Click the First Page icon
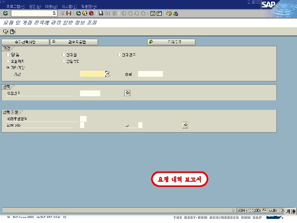The image size is (297, 223). point(124,13)
